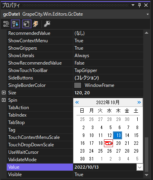Click ShowGrippers value True
153x180 pixels.
[x=79, y=48]
